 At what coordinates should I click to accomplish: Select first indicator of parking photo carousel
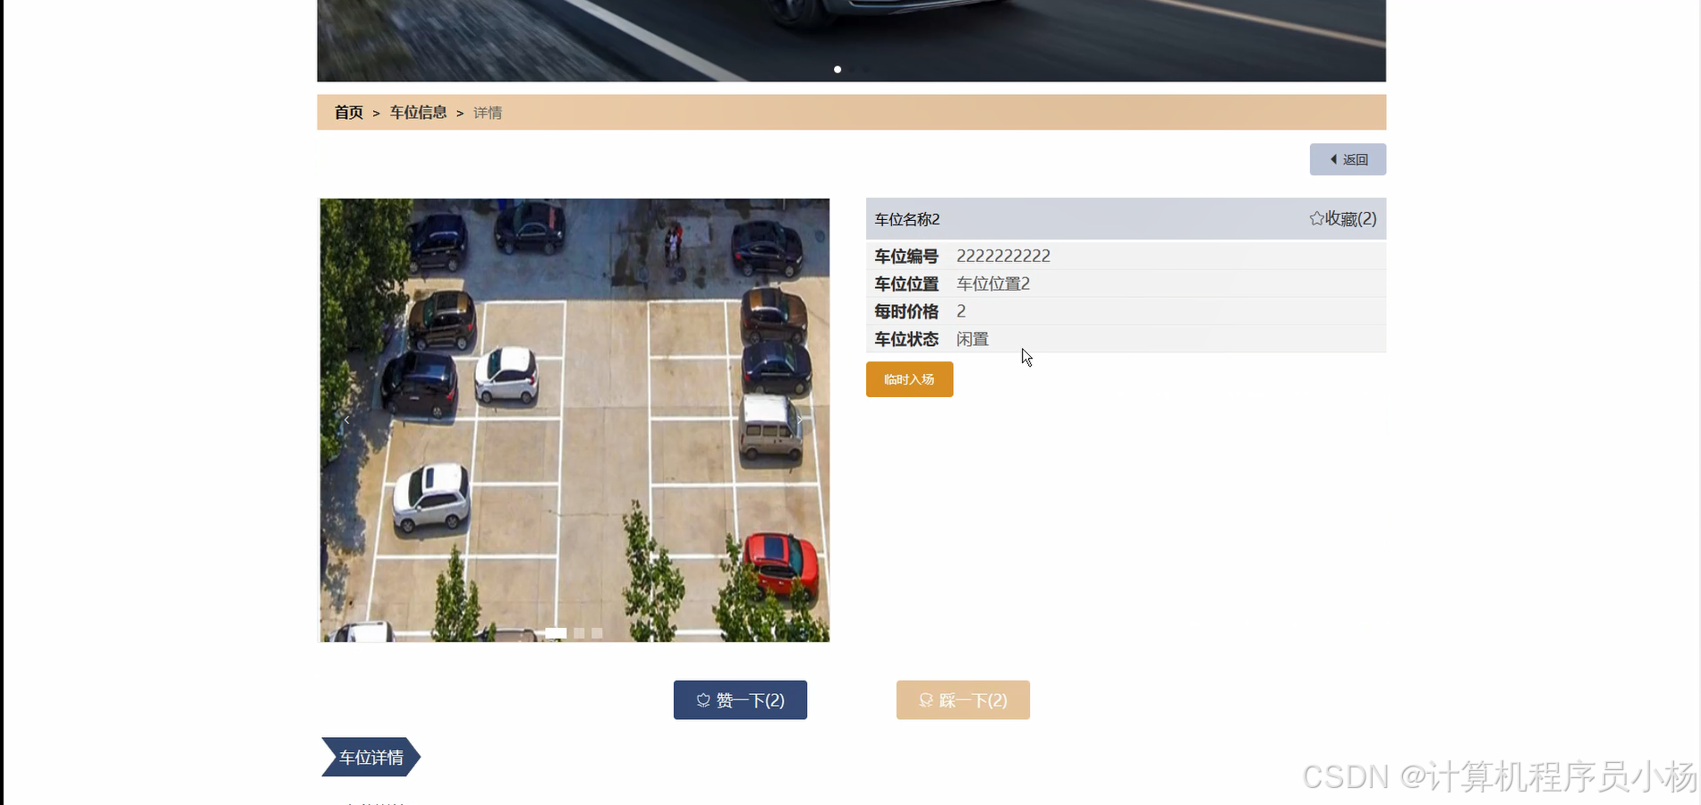click(556, 633)
